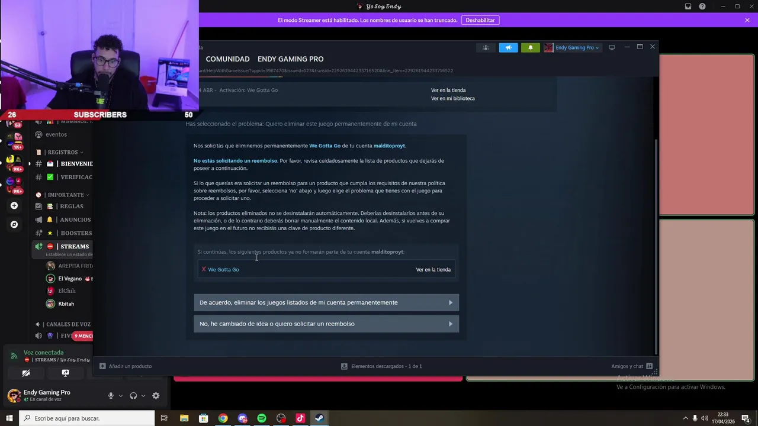Image resolution: width=758 pixels, height=426 pixels.
Task: Collapse the CANALES DE VOZ category
Action: (x=63, y=324)
